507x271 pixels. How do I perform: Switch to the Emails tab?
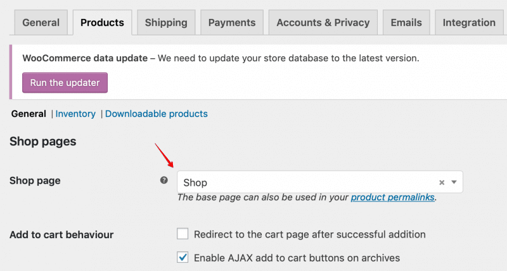(406, 22)
